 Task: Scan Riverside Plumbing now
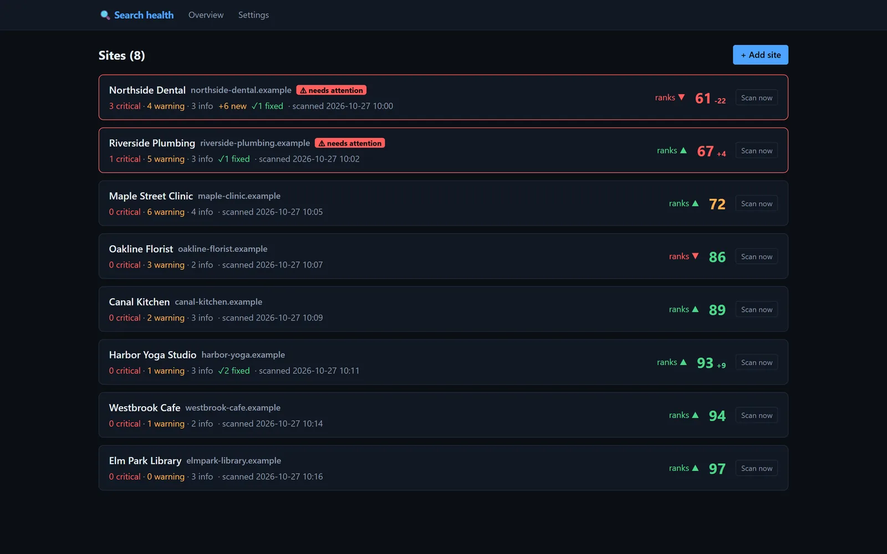(757, 151)
